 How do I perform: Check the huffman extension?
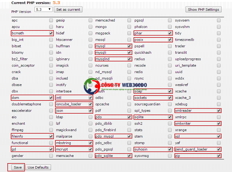(90, 46)
